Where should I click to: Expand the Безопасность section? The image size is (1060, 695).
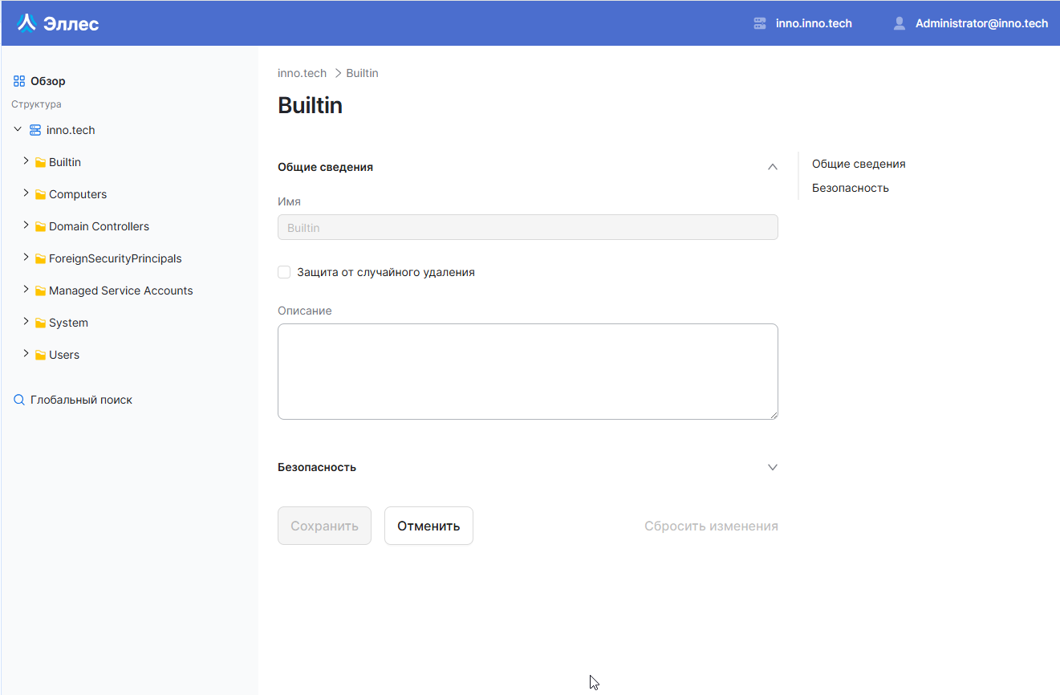772,466
